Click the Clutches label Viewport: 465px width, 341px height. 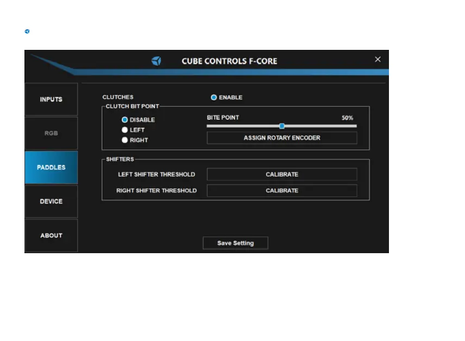(x=118, y=97)
